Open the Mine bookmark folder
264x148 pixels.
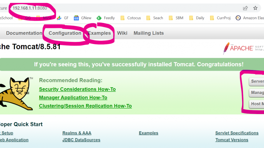[x=44, y=18]
